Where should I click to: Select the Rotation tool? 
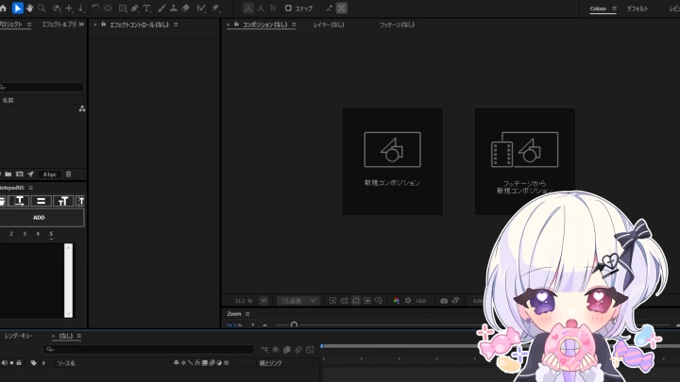pyautogui.click(x=95, y=8)
